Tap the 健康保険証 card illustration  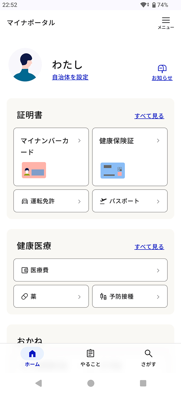click(x=113, y=171)
